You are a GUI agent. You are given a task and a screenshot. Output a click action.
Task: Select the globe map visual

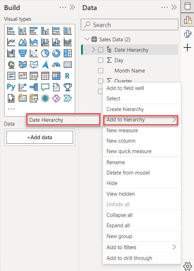click(11, 65)
